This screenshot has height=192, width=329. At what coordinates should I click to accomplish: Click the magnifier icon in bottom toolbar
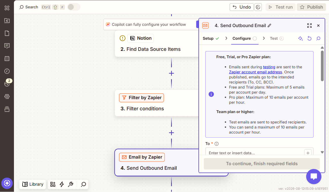tap(83, 184)
